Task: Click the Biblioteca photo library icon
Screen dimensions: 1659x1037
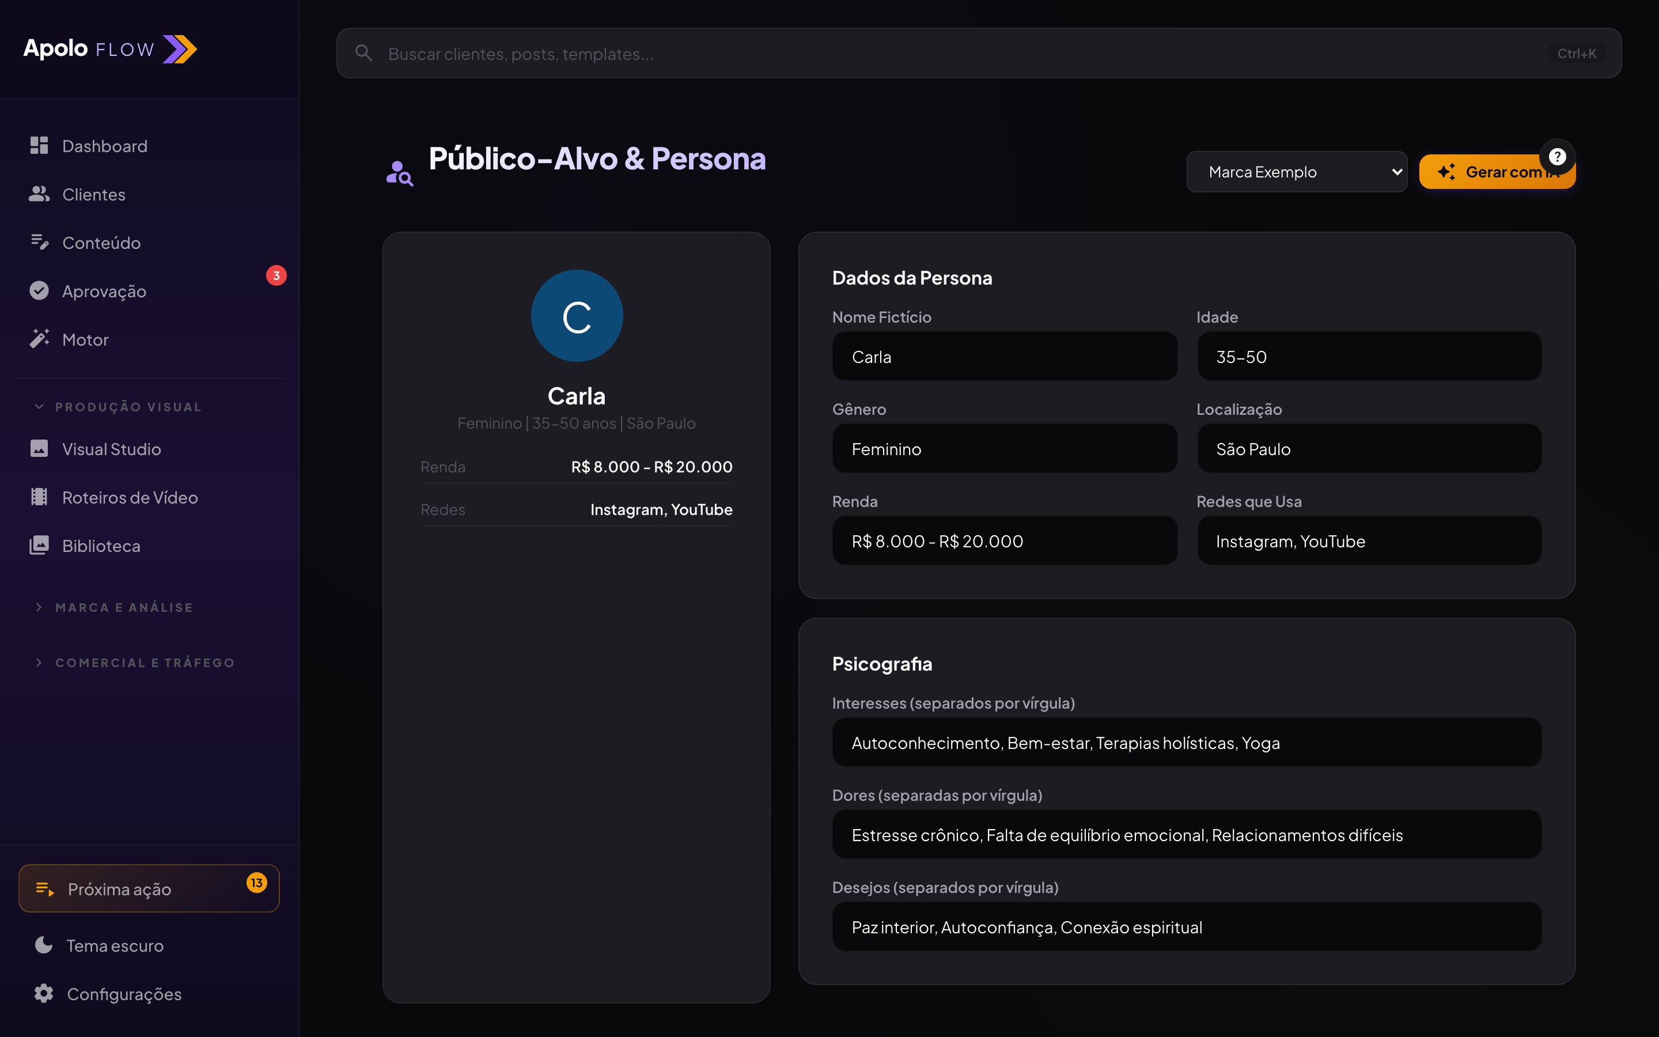Action: click(39, 545)
